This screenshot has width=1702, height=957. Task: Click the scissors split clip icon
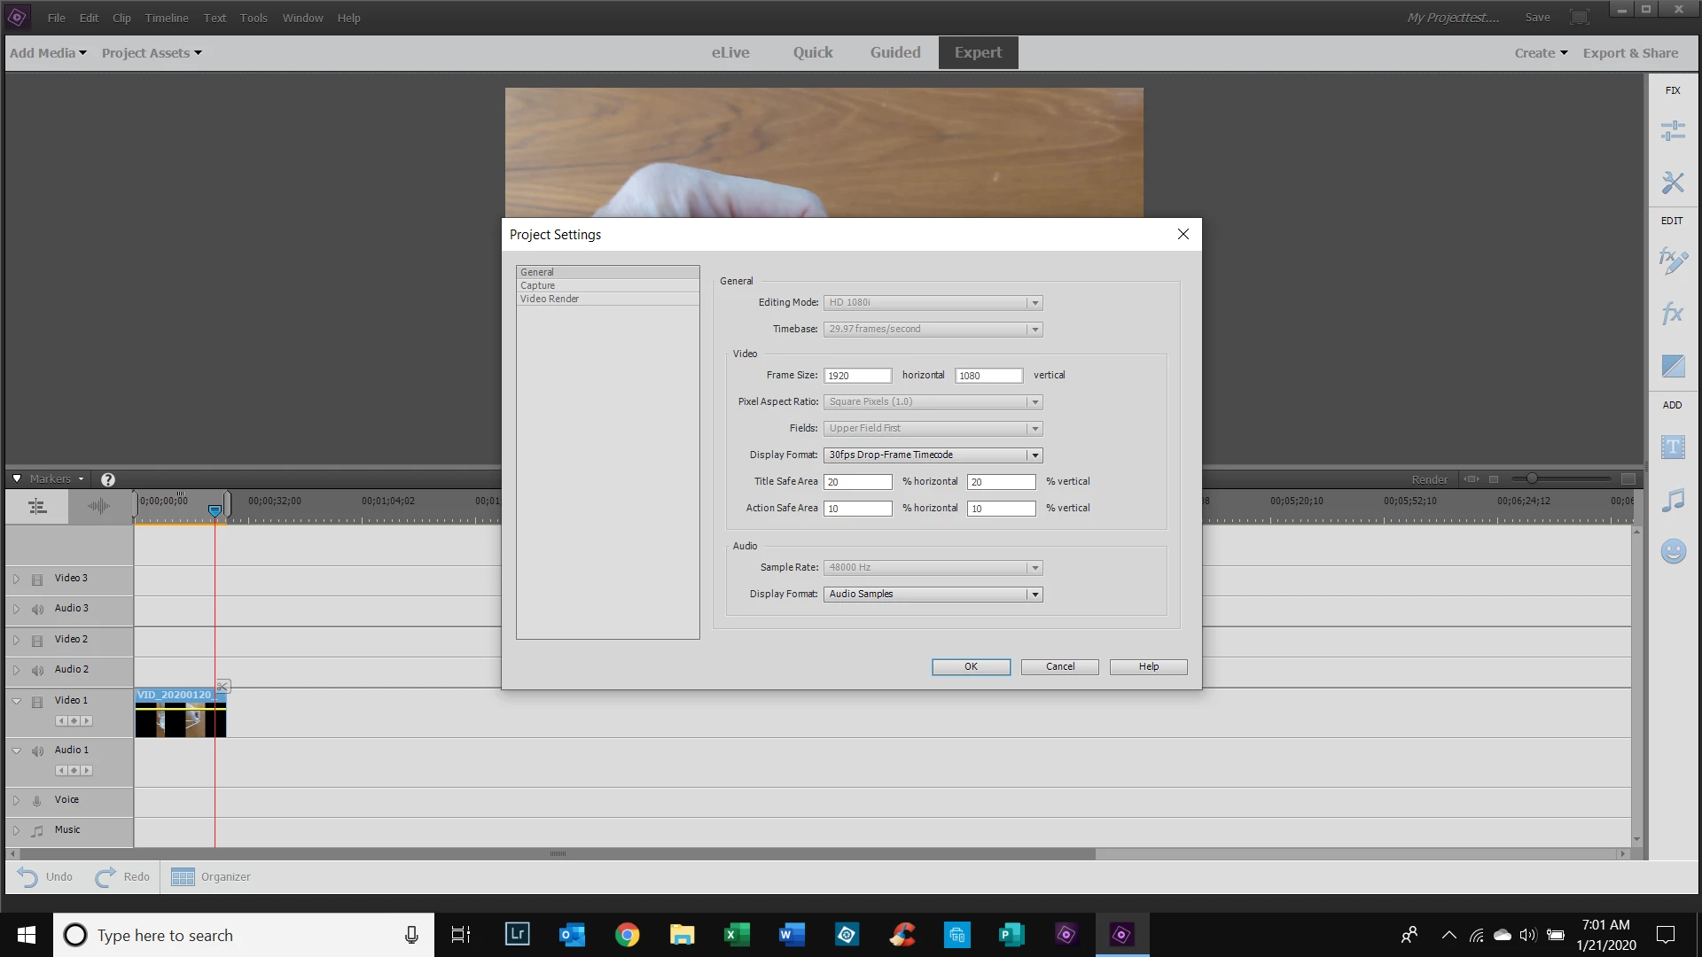223,687
